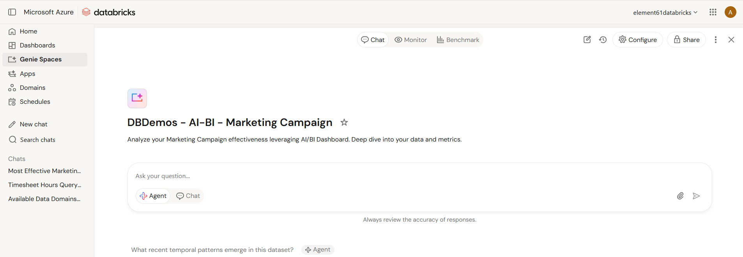This screenshot has width=743, height=257.
Task: Click New chat in the sidebar
Action: click(45, 124)
